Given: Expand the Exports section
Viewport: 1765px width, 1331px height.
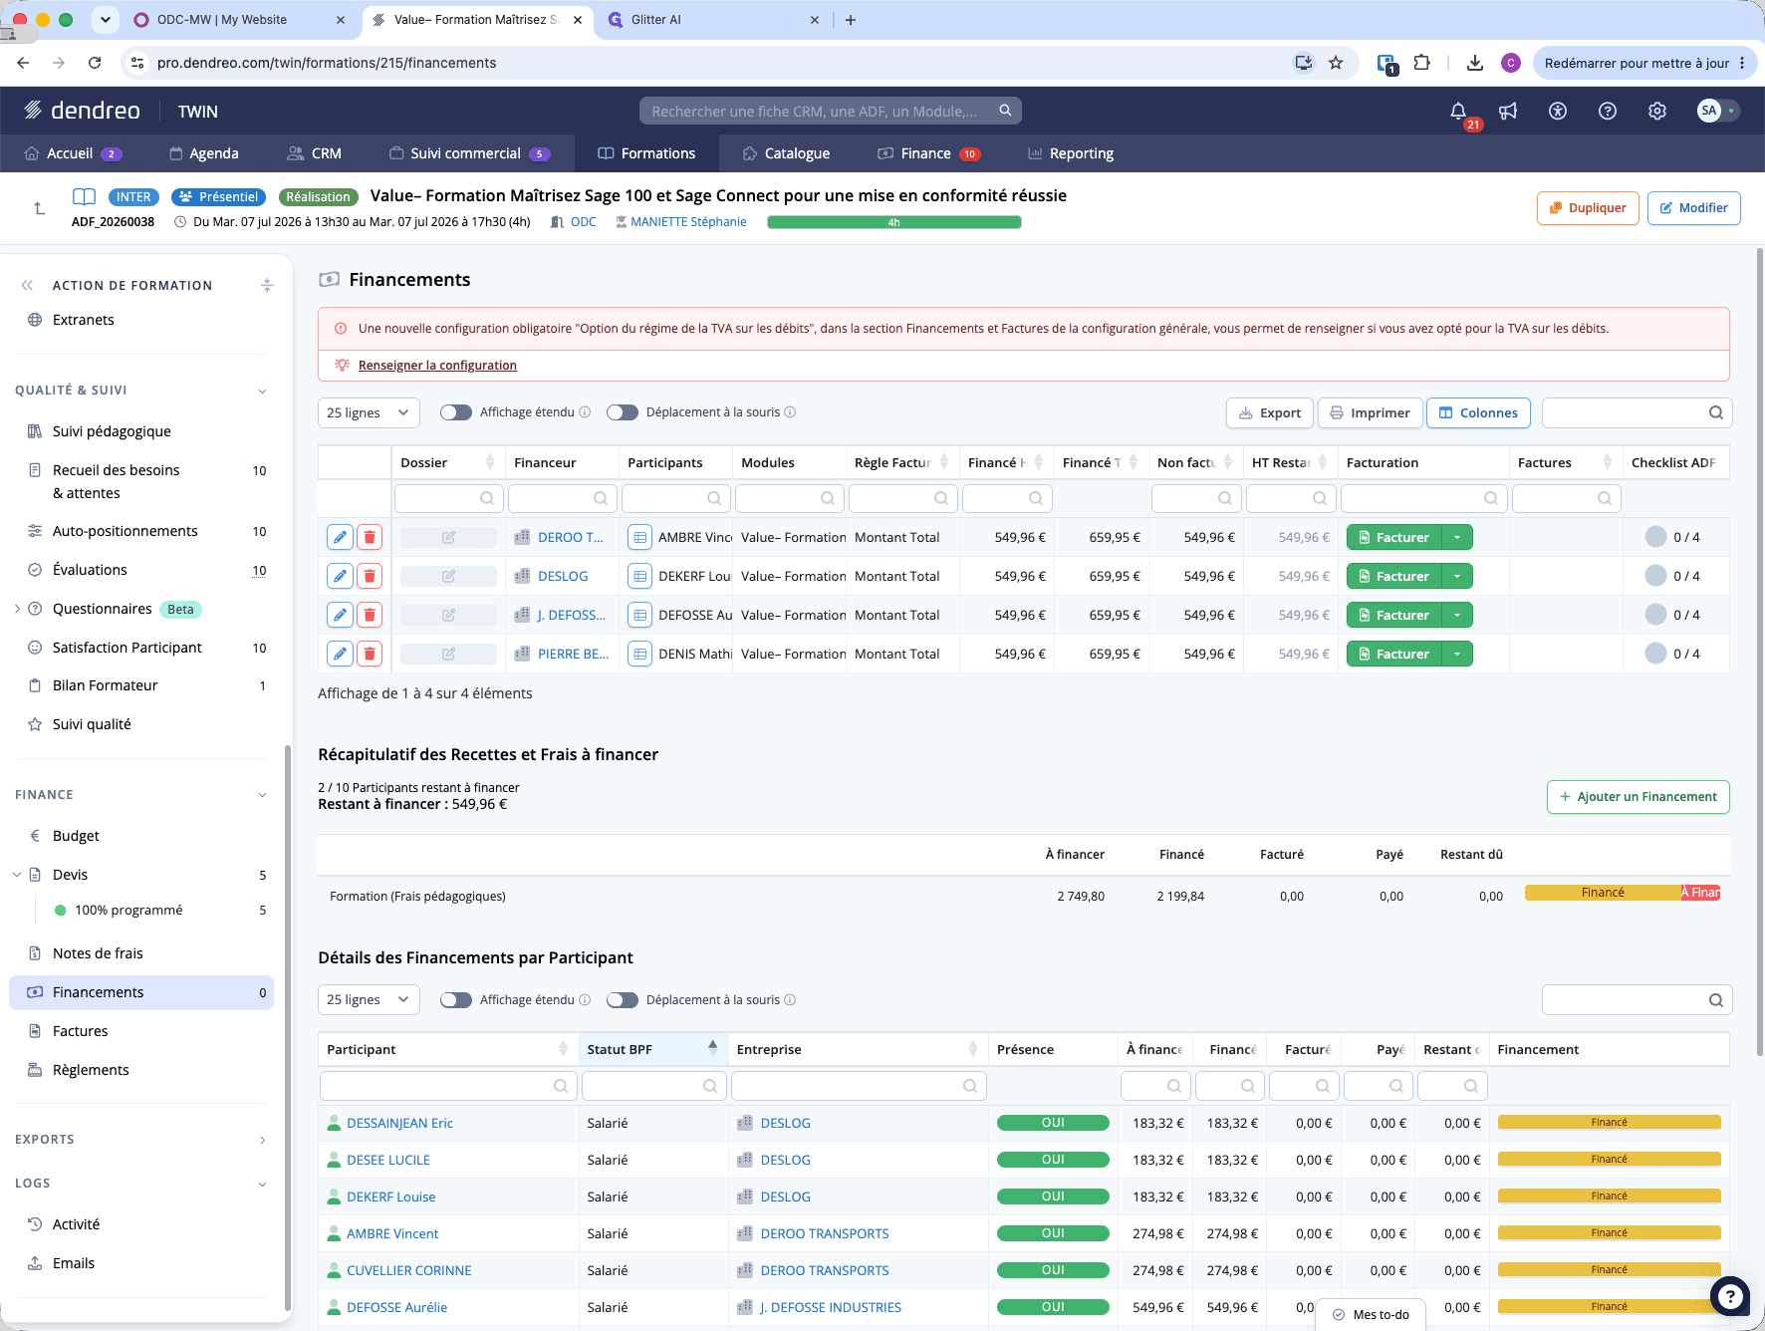Looking at the screenshot, I should point(262,1140).
